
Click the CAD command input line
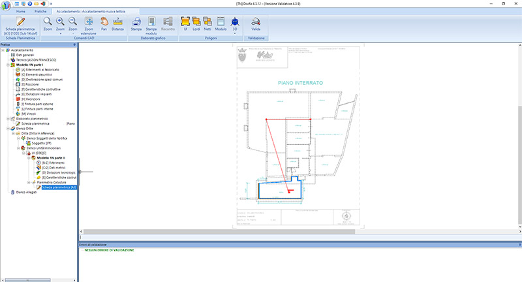(299, 238)
